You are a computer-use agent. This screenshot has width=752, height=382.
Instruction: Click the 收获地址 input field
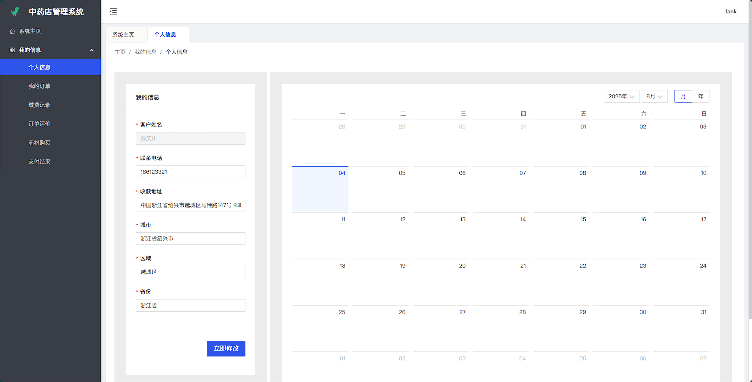(x=190, y=205)
